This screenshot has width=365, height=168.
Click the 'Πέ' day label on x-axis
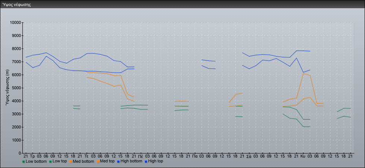pyautogui.click(x=141, y=156)
